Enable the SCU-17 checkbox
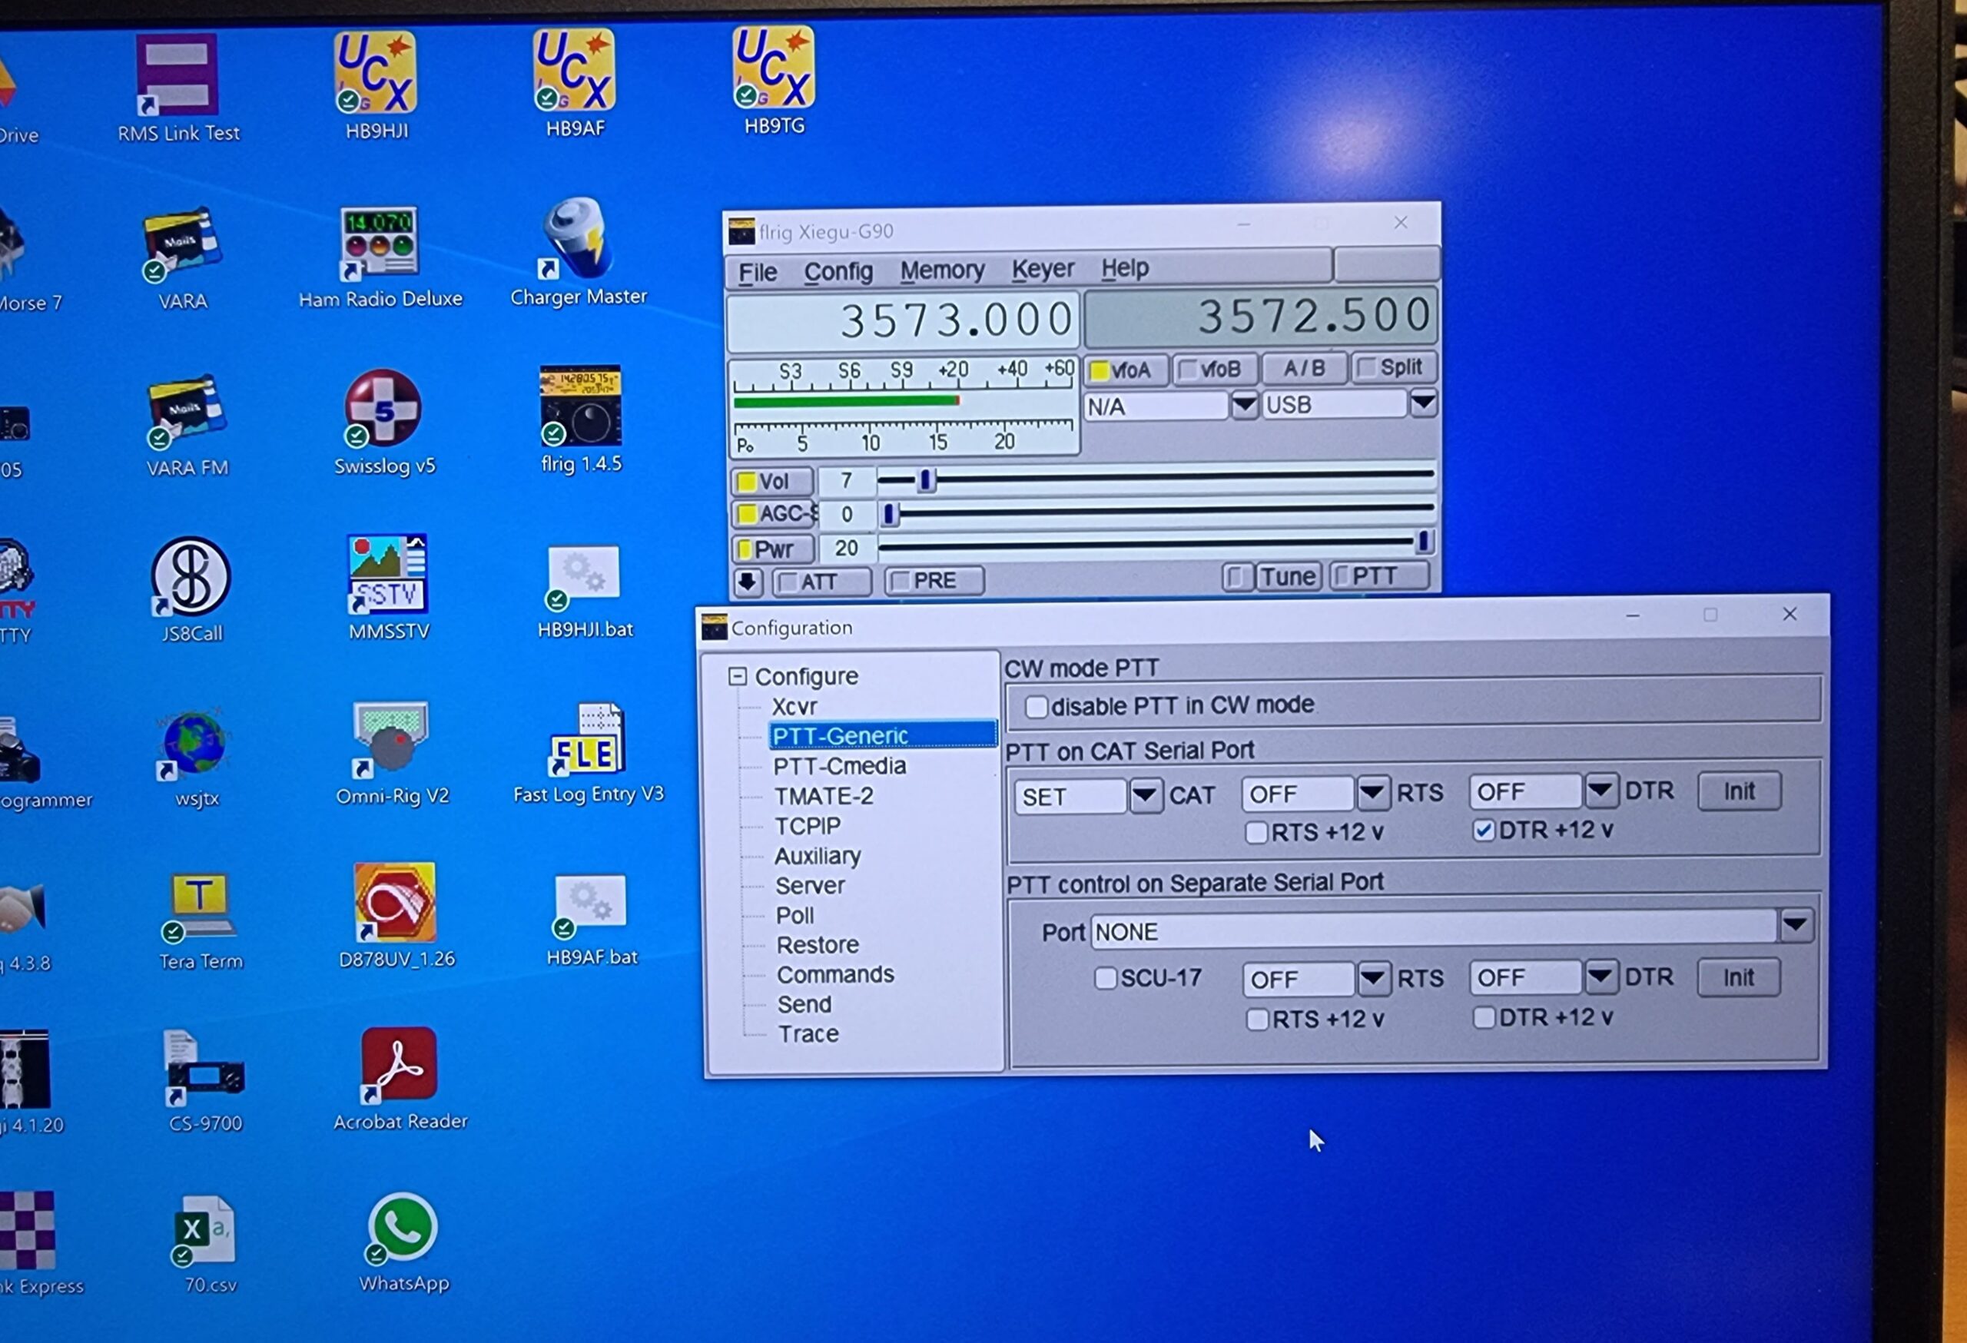 pos(1105,978)
